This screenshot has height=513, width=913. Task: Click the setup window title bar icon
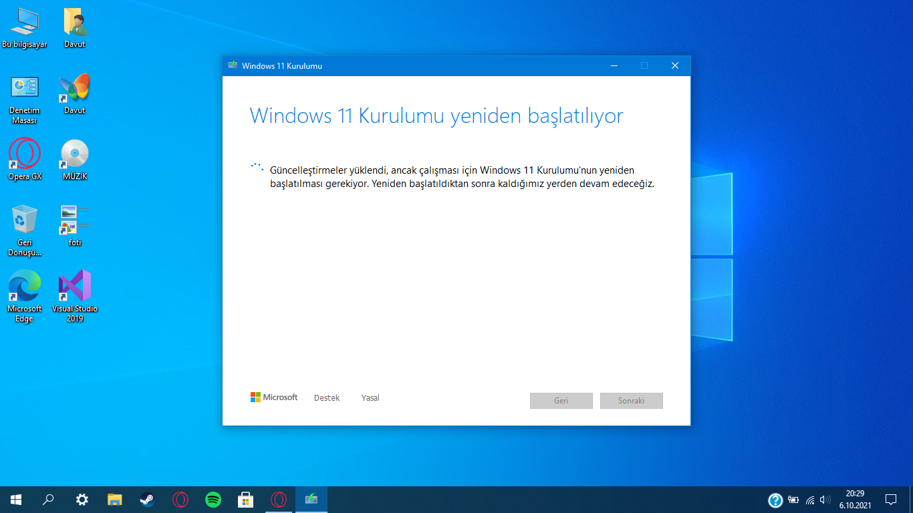233,65
